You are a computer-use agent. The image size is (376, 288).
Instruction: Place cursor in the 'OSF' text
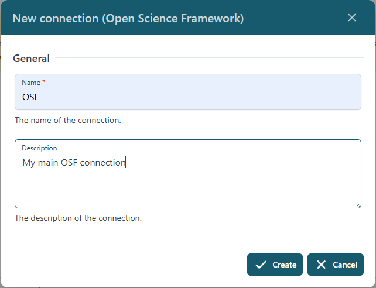click(30, 97)
